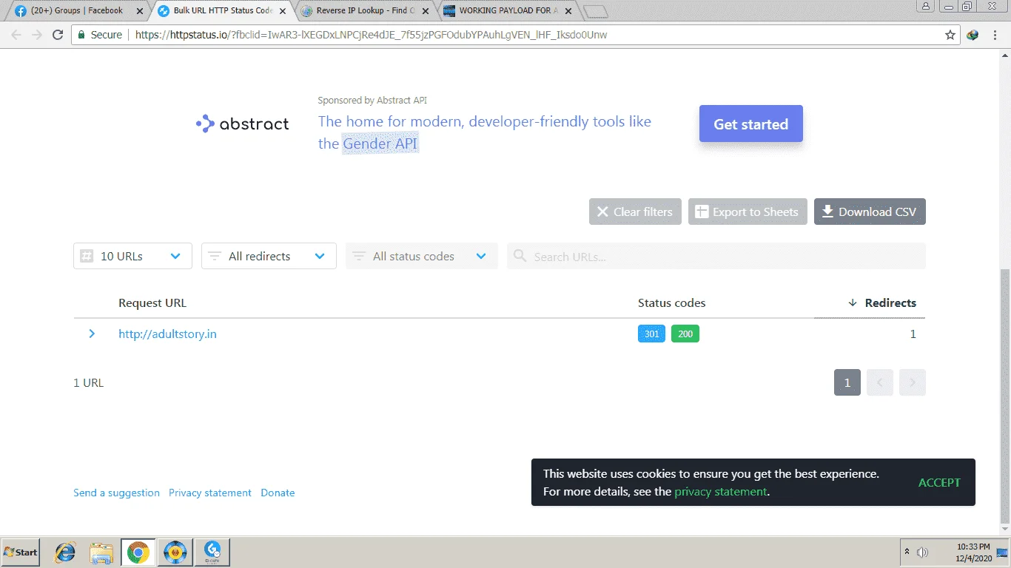
Task: Switch to the Facebook Groups tab
Action: coord(77,11)
